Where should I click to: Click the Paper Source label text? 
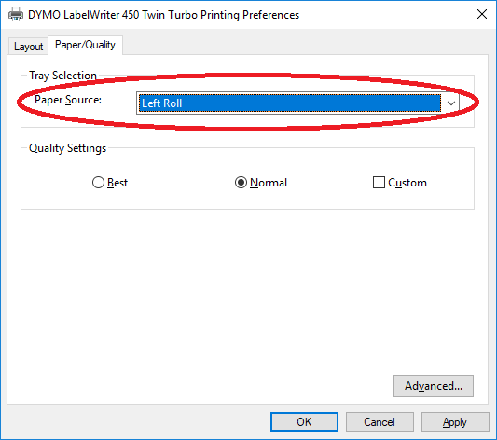point(68,100)
